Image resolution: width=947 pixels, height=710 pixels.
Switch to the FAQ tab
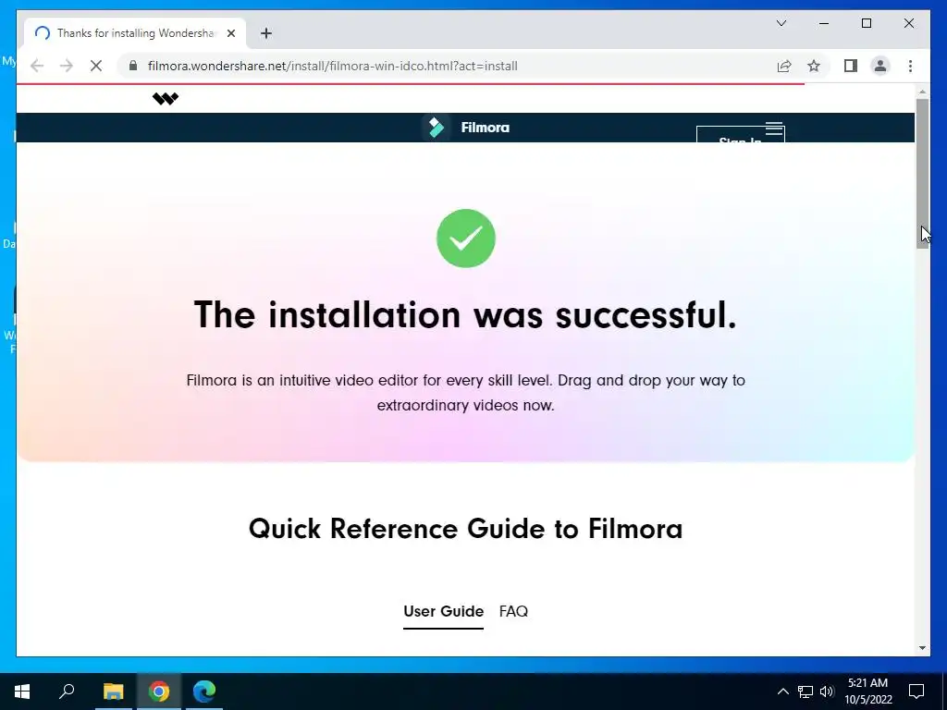(513, 612)
